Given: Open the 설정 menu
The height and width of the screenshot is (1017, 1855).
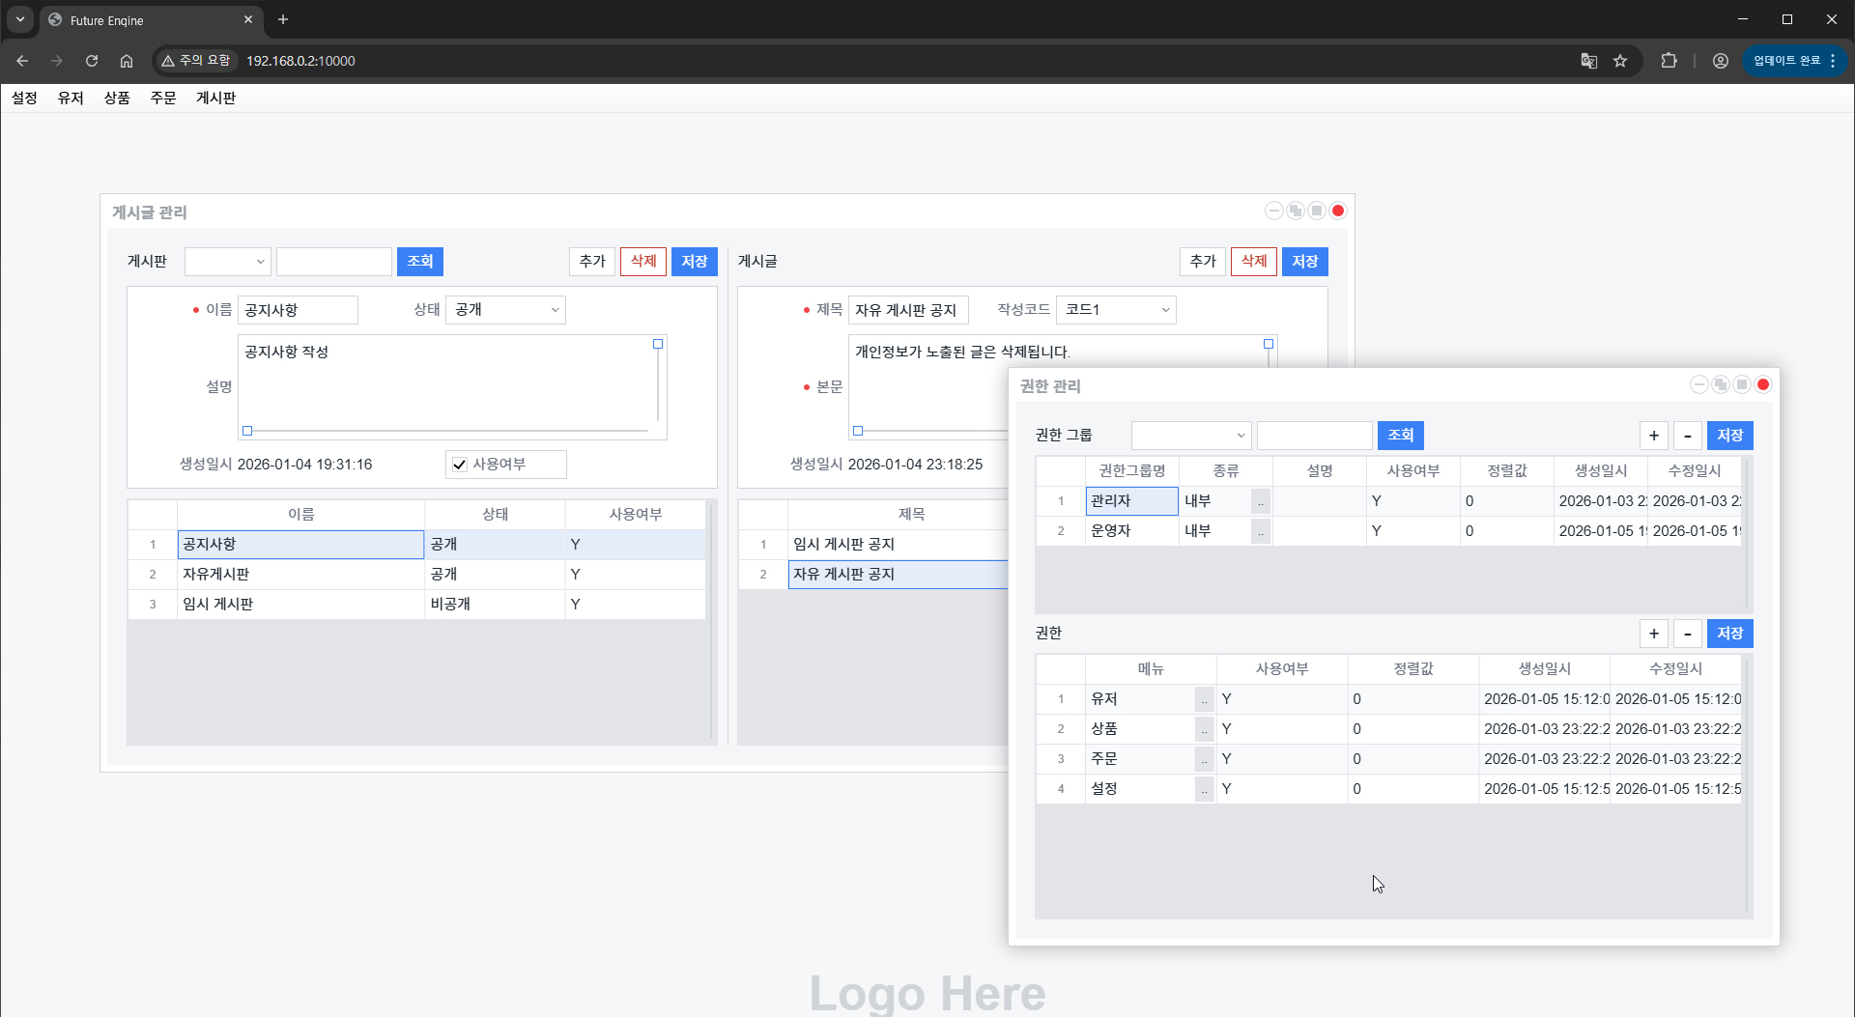Looking at the screenshot, I should point(24,98).
